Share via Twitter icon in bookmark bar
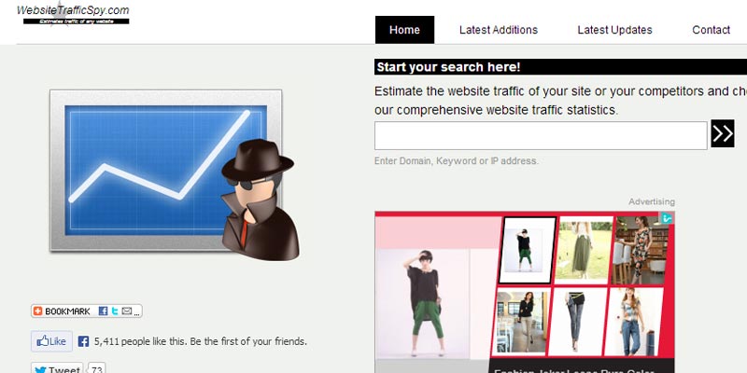The width and height of the screenshot is (747, 373). tap(114, 311)
